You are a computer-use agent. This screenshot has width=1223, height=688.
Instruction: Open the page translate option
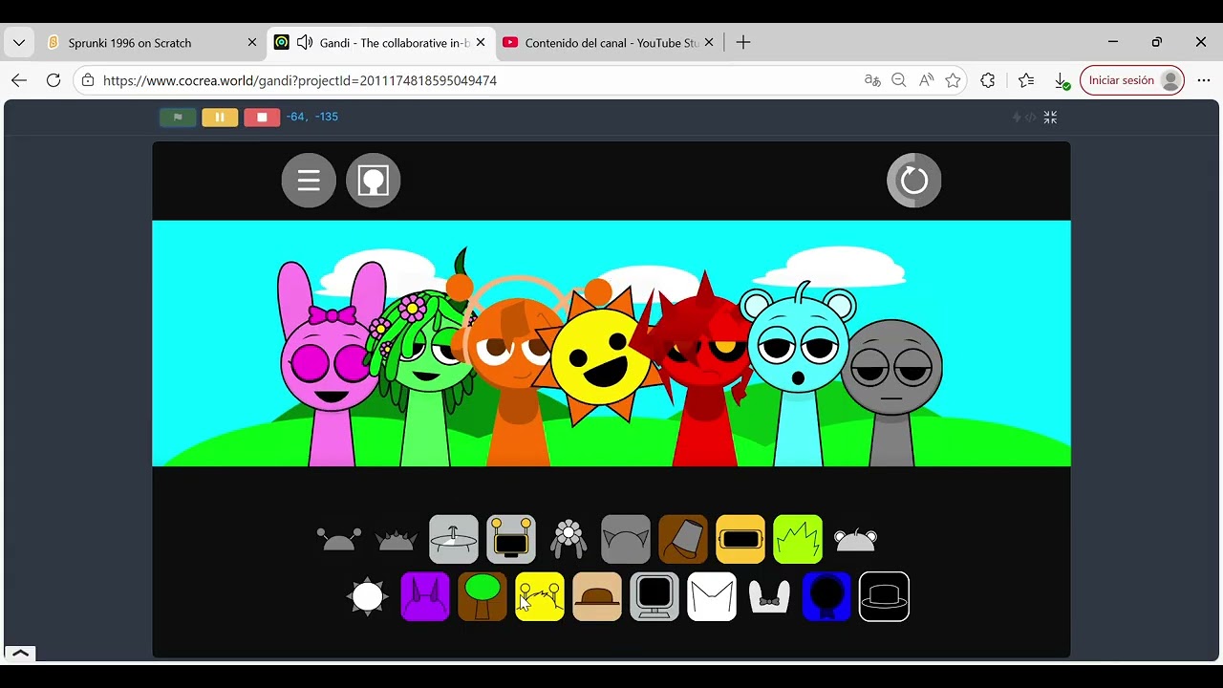pyautogui.click(x=872, y=80)
